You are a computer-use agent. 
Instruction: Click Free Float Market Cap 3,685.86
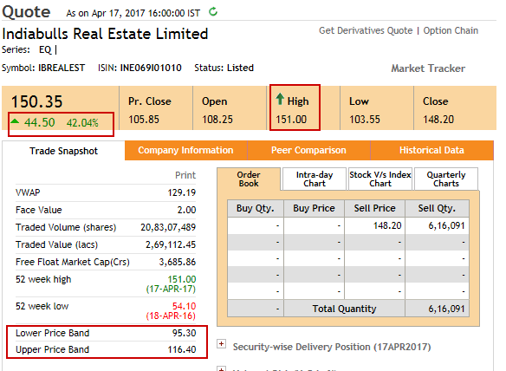click(x=177, y=262)
